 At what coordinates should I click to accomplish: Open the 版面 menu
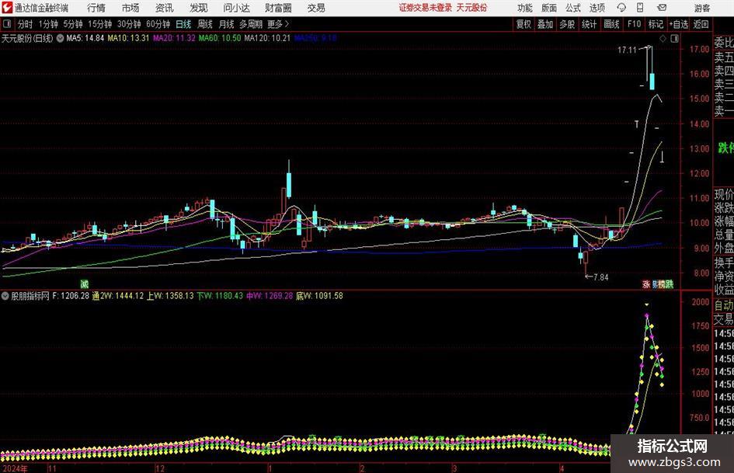549,8
